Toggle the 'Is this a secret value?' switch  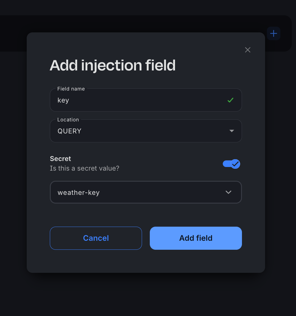231,164
